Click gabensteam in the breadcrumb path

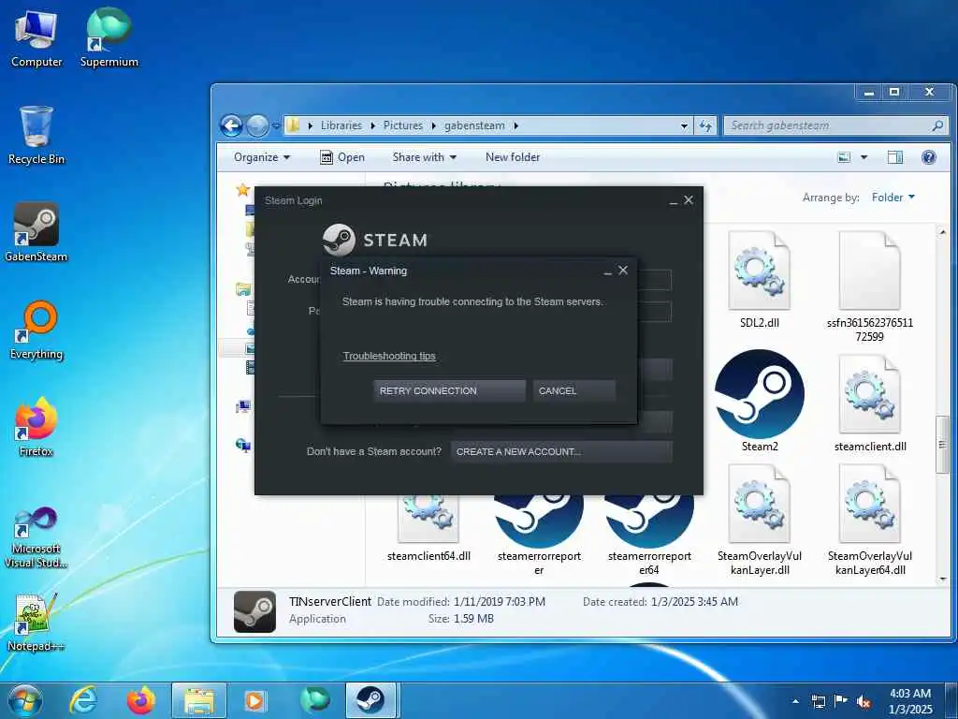(x=474, y=125)
